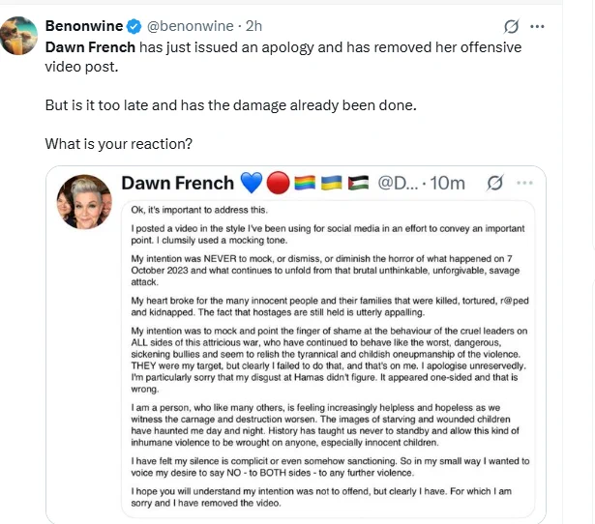The image size is (595, 524).
Task: Open the apology statement image
Action: click(x=328, y=359)
